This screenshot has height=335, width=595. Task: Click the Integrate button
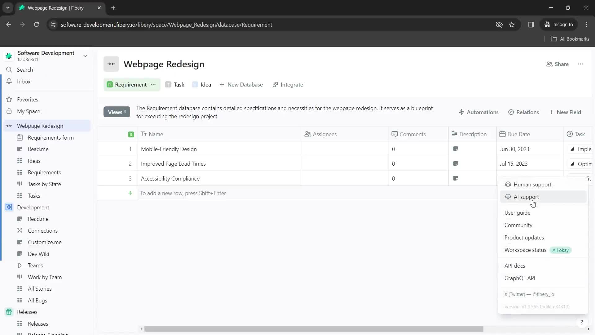[x=289, y=84]
